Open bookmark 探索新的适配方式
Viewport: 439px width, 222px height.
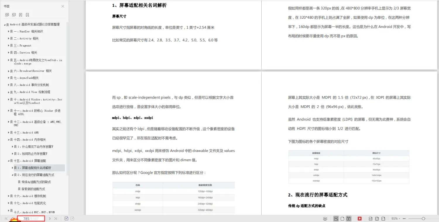click(x=33, y=189)
